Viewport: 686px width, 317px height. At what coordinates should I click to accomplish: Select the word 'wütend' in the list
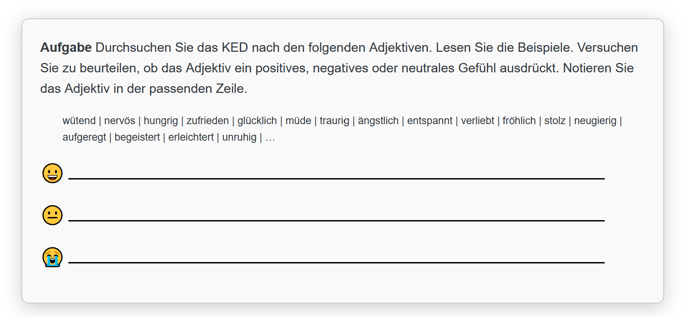[x=79, y=121]
